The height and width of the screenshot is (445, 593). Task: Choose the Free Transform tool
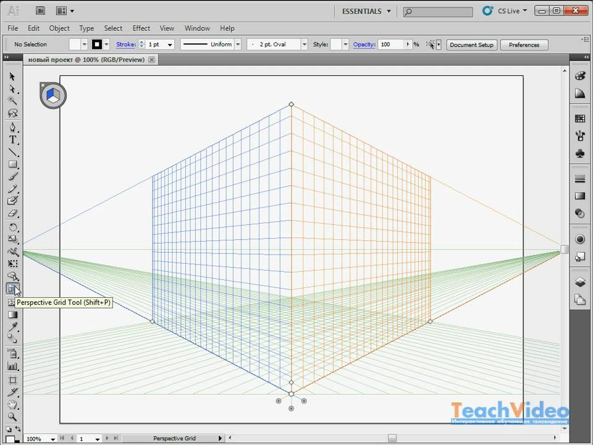click(x=12, y=264)
